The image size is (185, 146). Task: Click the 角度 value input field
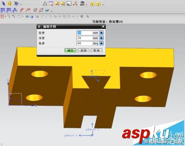(x=88, y=43)
